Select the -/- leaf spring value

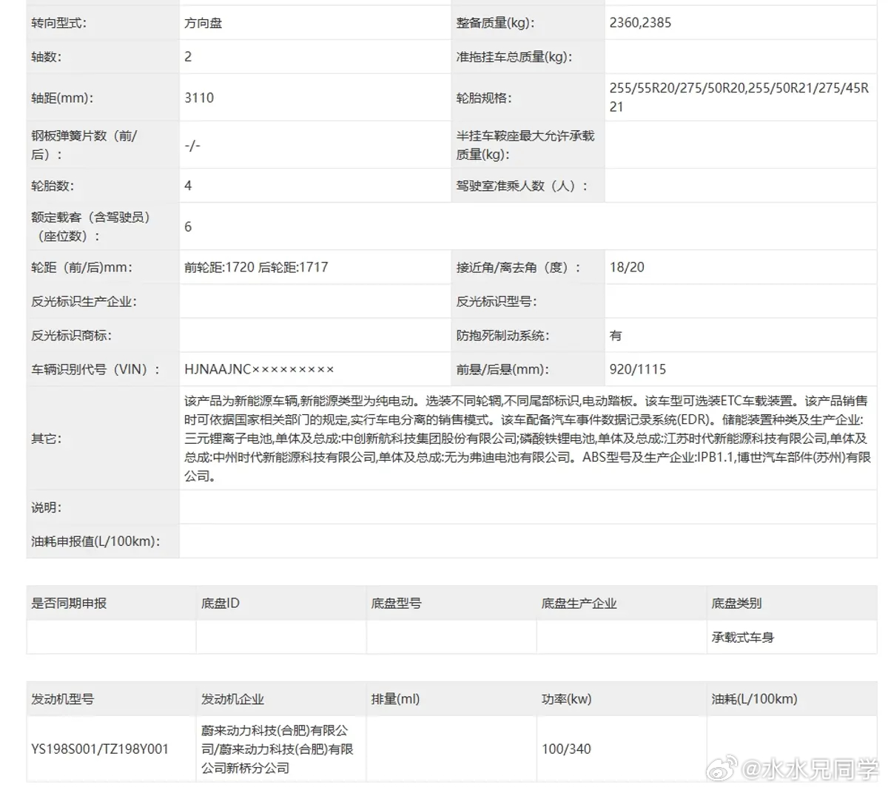(x=192, y=145)
